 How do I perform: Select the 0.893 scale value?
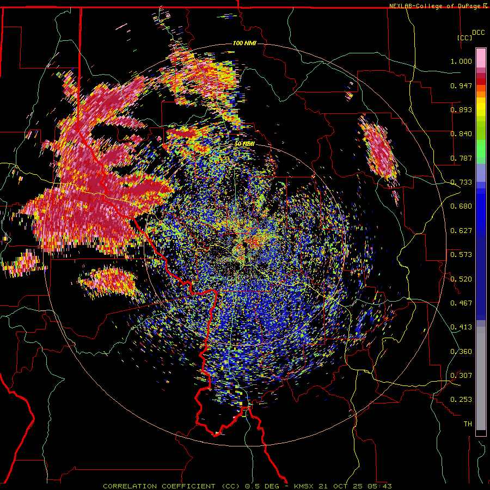(x=461, y=109)
